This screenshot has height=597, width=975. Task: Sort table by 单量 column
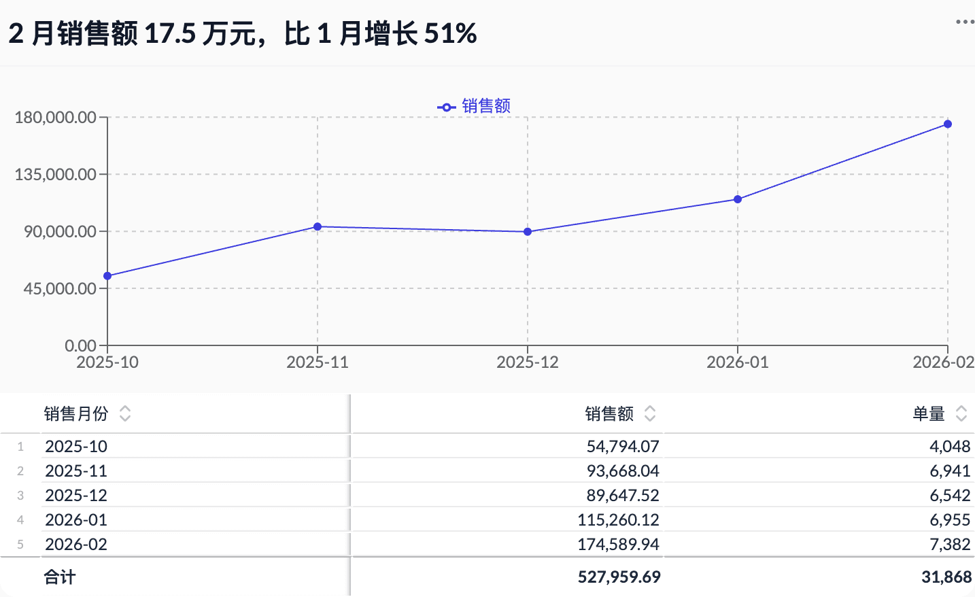click(x=961, y=413)
